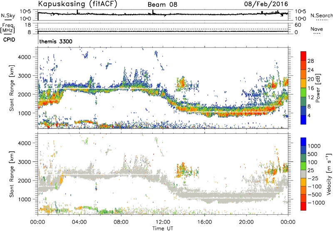Click the "18" frequency axis tick
This screenshot has height=231, width=333.
[28, 25]
